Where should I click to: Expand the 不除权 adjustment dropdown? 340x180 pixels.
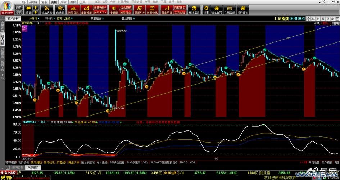click(x=49, y=19)
